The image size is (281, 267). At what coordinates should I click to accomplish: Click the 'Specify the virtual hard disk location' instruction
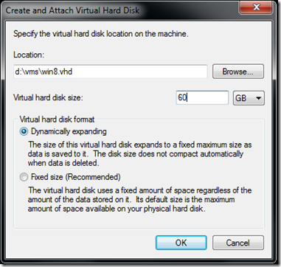[x=101, y=34]
